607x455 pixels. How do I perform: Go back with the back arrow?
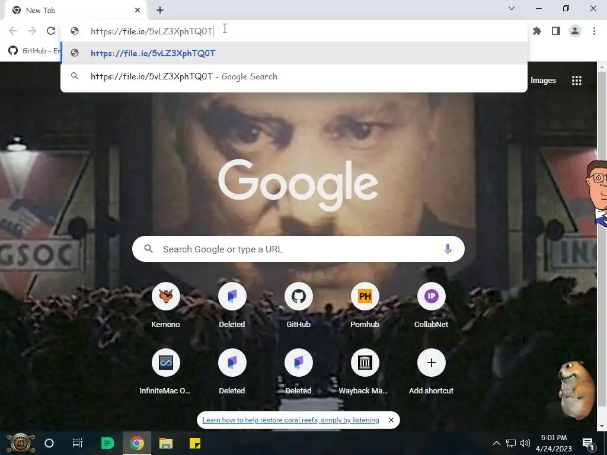[13, 31]
